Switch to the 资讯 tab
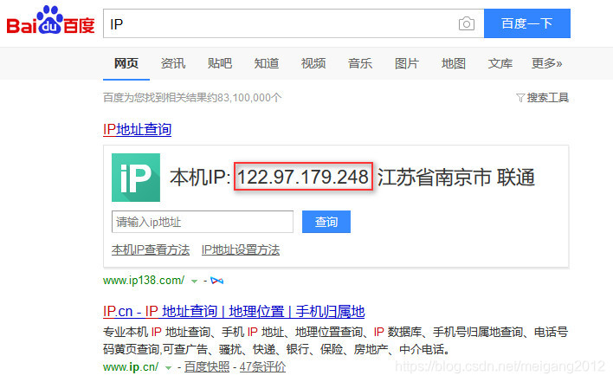The image size is (613, 382). click(173, 63)
